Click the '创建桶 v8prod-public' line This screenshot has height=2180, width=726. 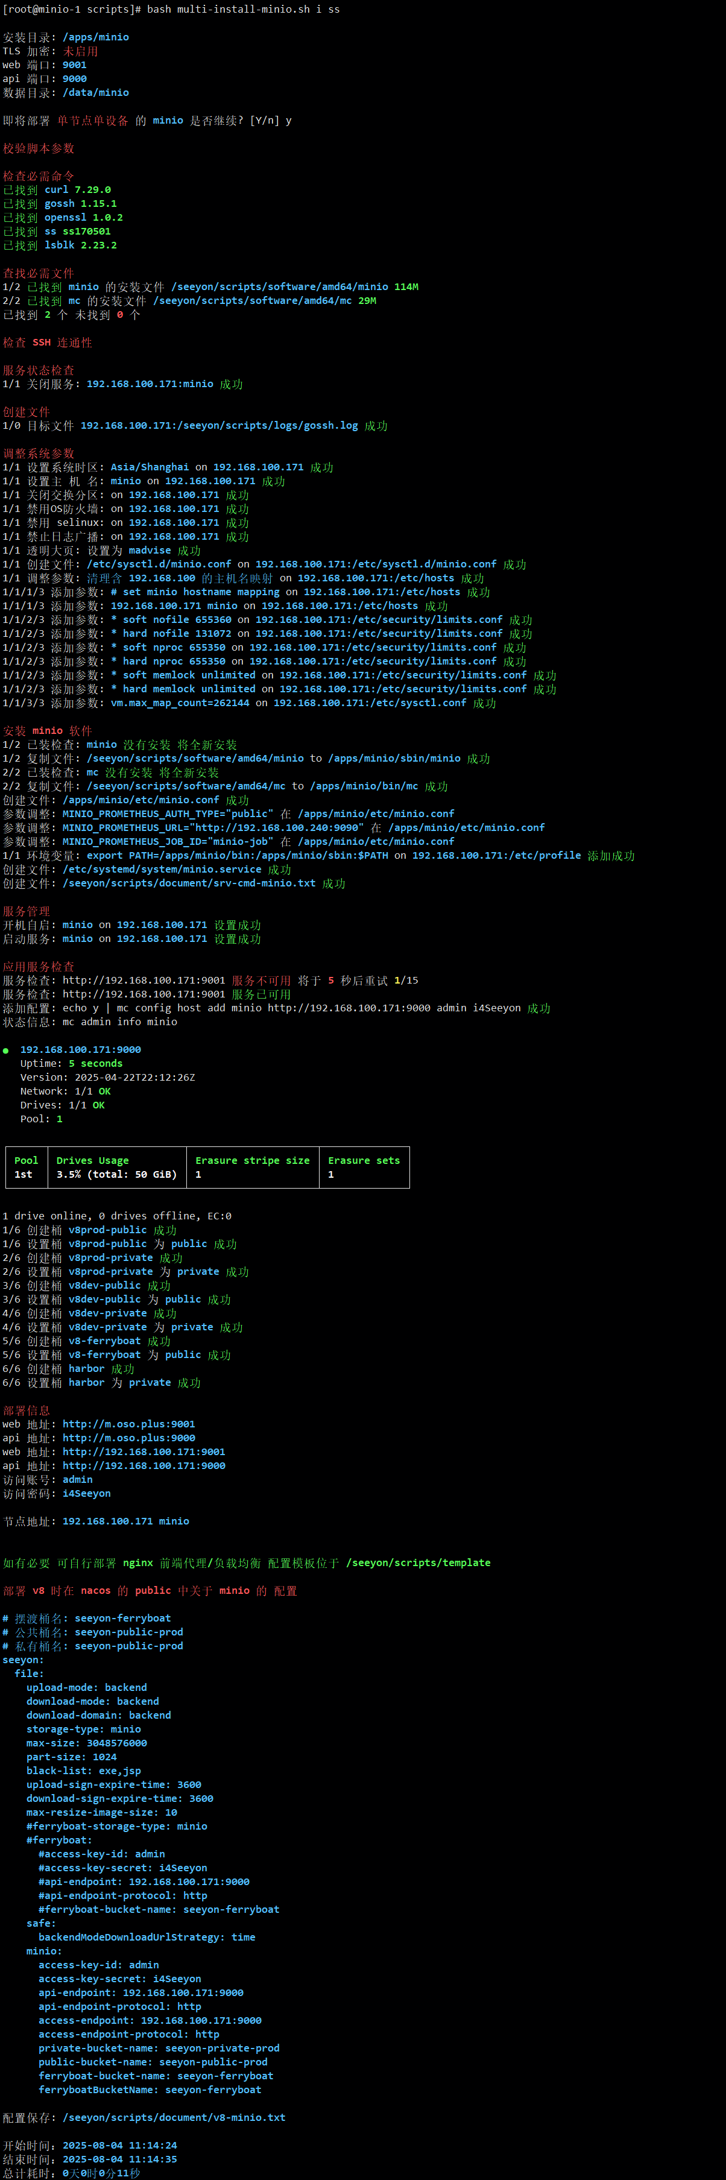[90, 1230]
